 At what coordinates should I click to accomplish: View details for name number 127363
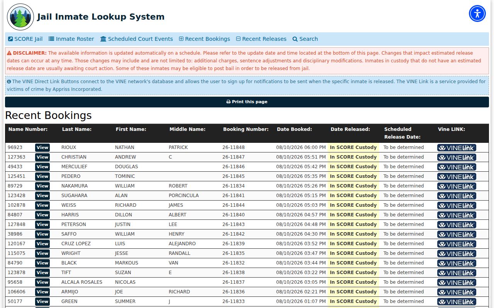click(x=42, y=157)
